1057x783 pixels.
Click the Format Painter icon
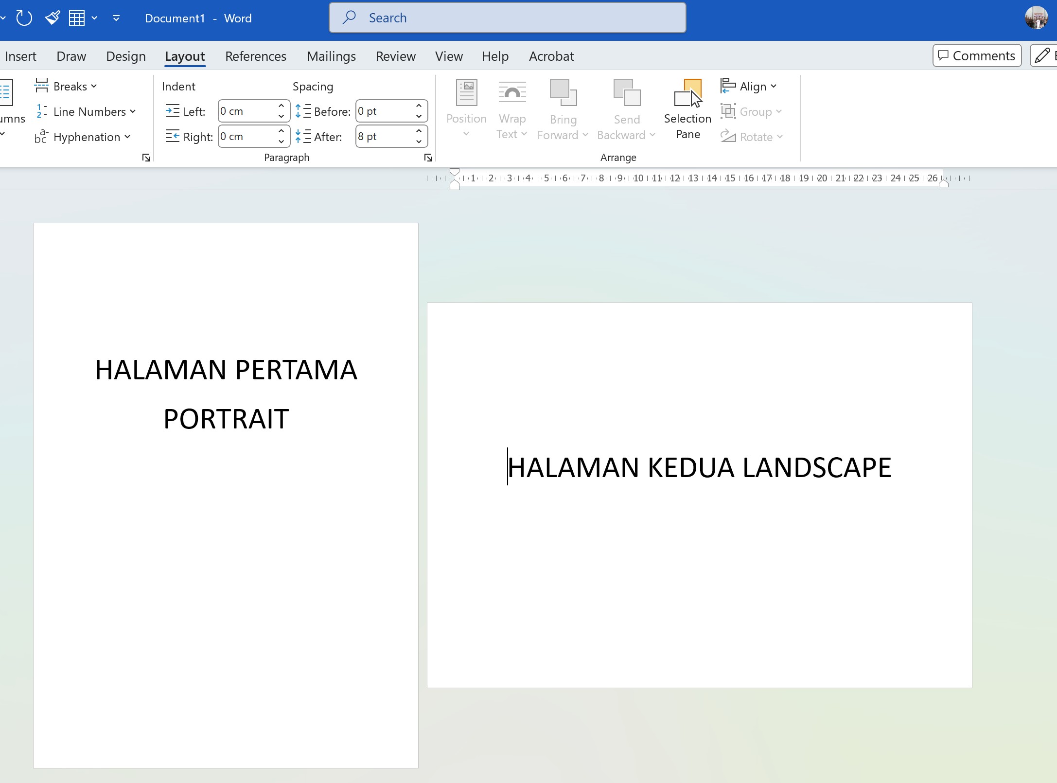[x=52, y=17]
